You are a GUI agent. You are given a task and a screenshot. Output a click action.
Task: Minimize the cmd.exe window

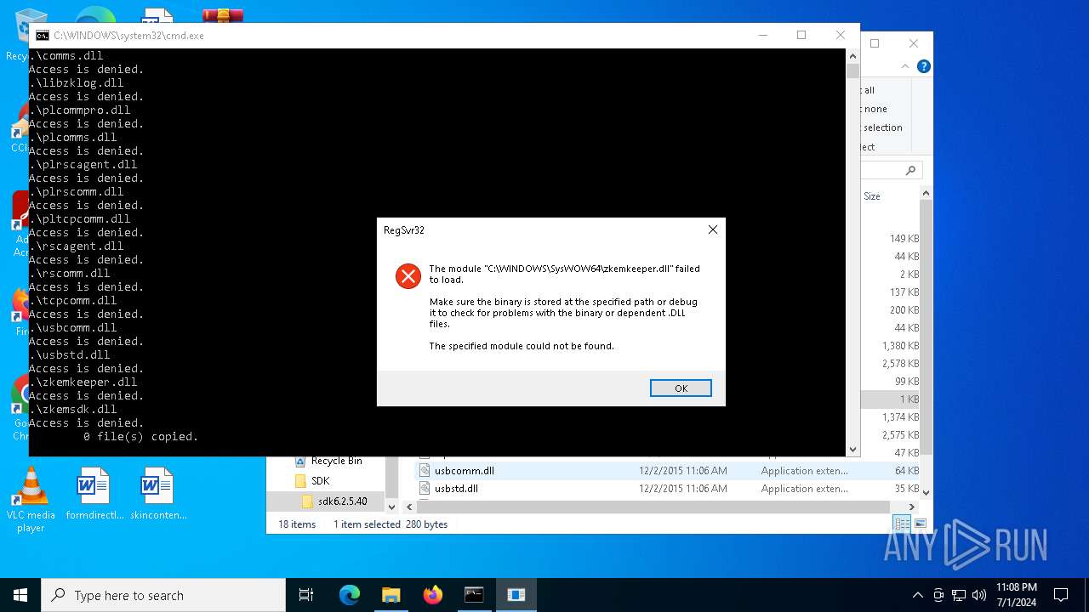762,35
